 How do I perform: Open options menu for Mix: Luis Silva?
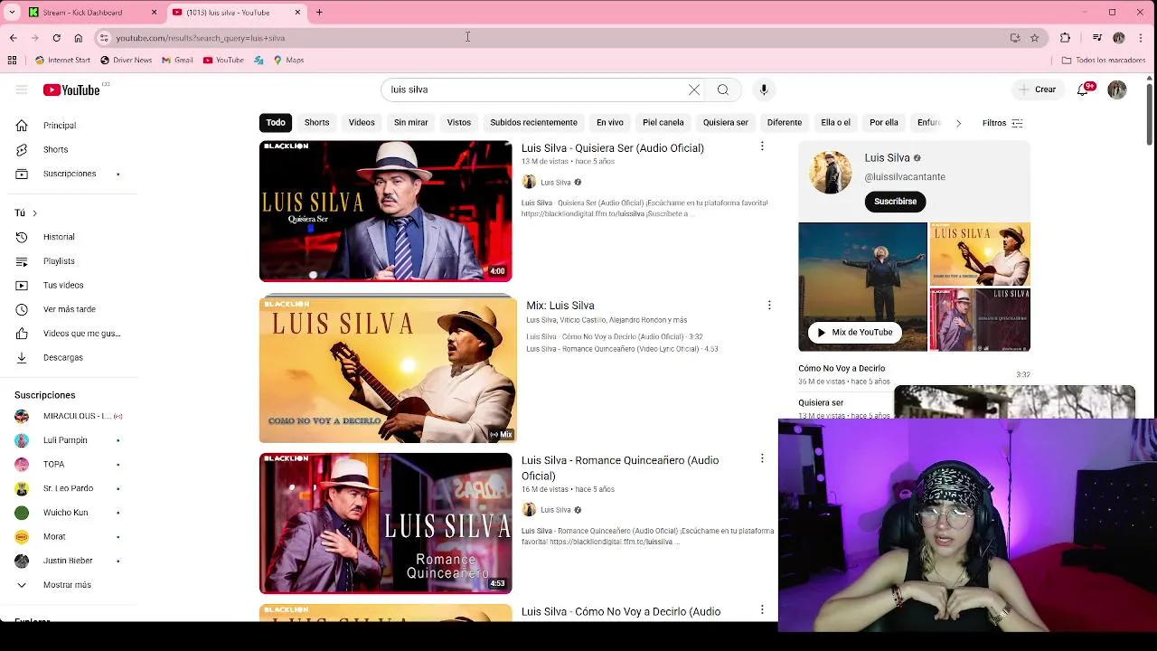point(769,306)
